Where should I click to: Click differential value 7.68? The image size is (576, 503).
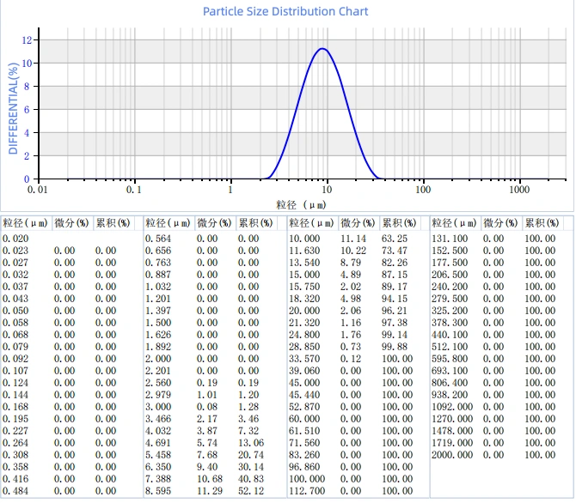[207, 455]
